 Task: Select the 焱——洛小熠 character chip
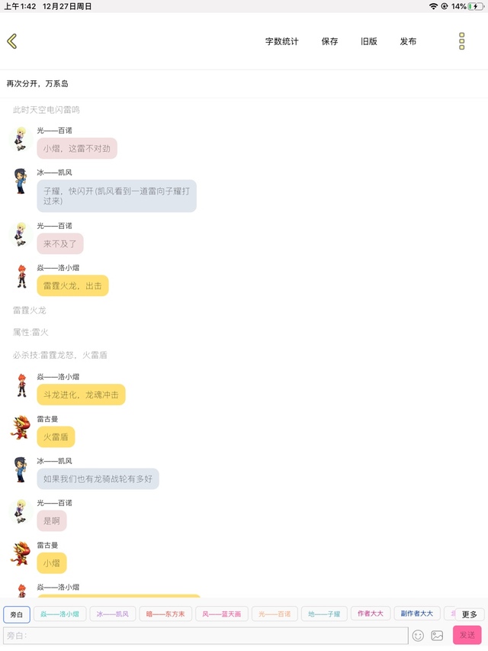[59, 614]
